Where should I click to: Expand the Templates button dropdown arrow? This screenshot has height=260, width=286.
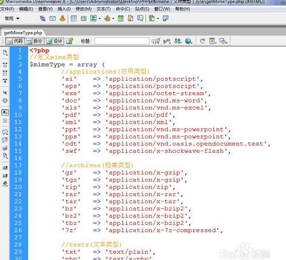tap(158, 19)
